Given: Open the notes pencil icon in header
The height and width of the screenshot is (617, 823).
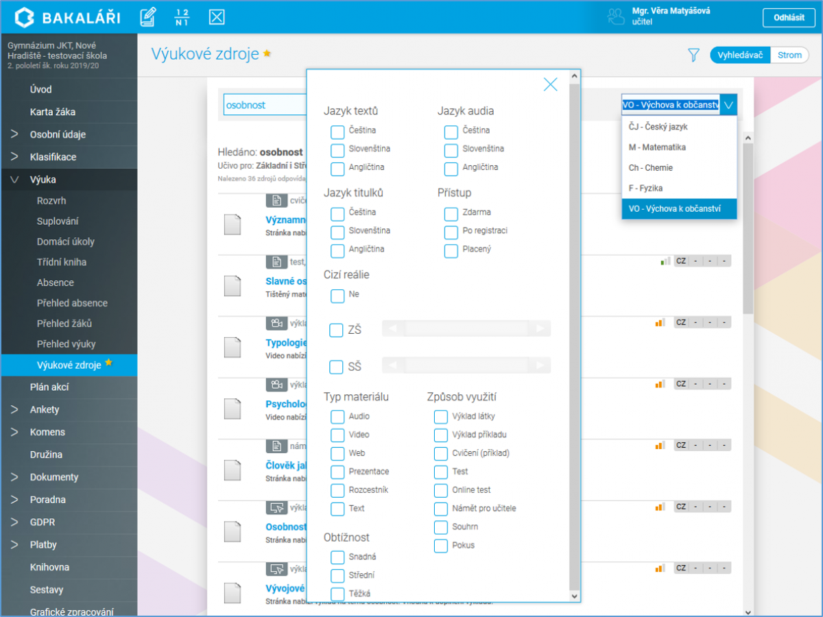Looking at the screenshot, I should coord(147,17).
